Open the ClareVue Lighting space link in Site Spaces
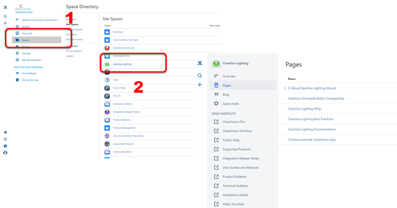This screenshot has width=397, height=208. click(x=122, y=64)
